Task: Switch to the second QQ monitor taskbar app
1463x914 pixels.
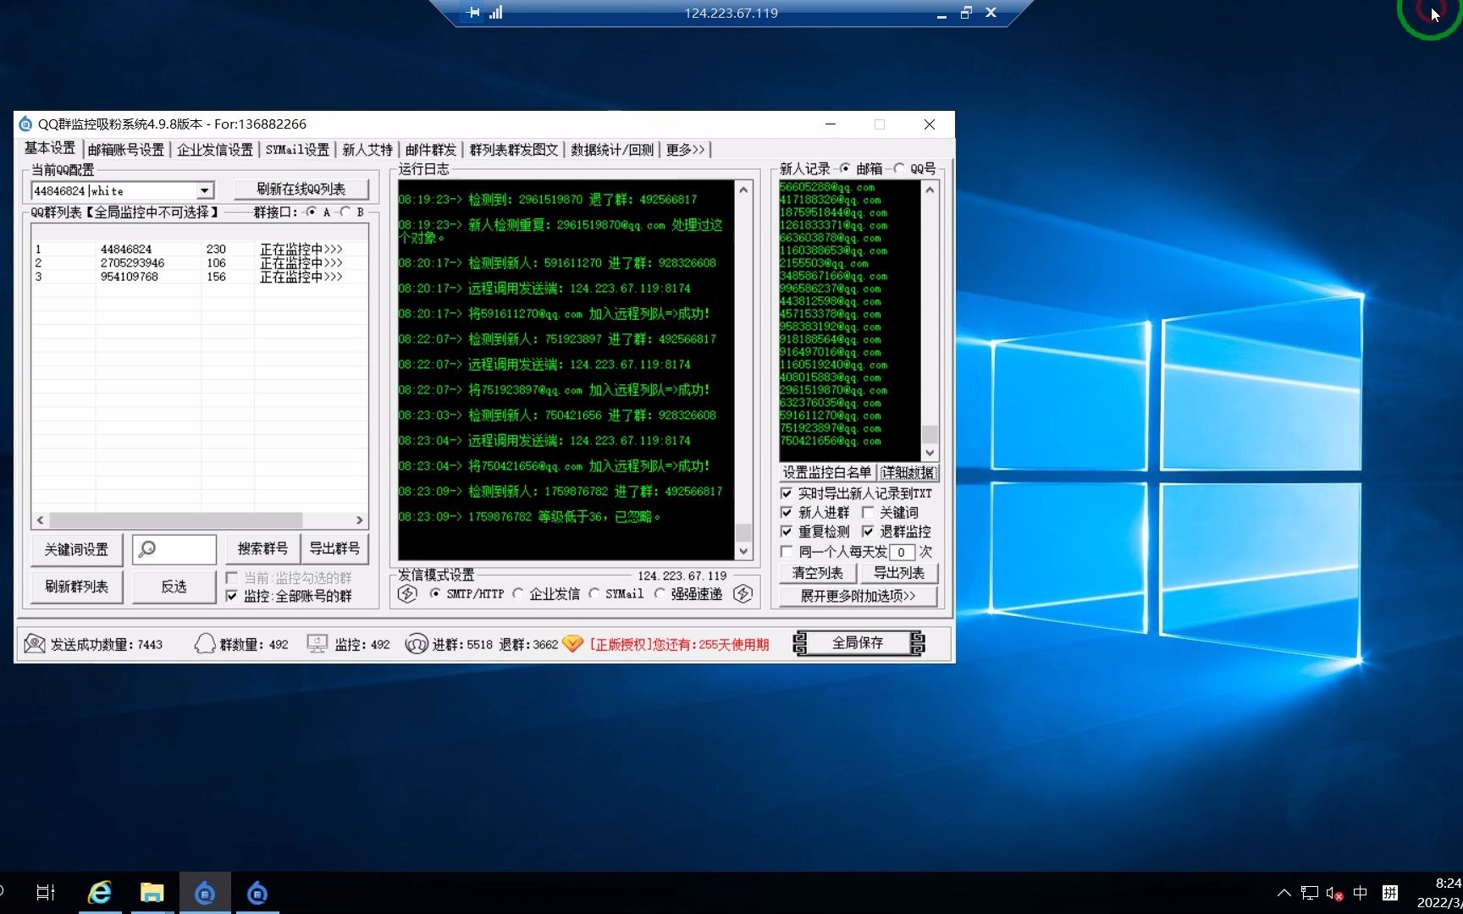Action: pyautogui.click(x=257, y=893)
